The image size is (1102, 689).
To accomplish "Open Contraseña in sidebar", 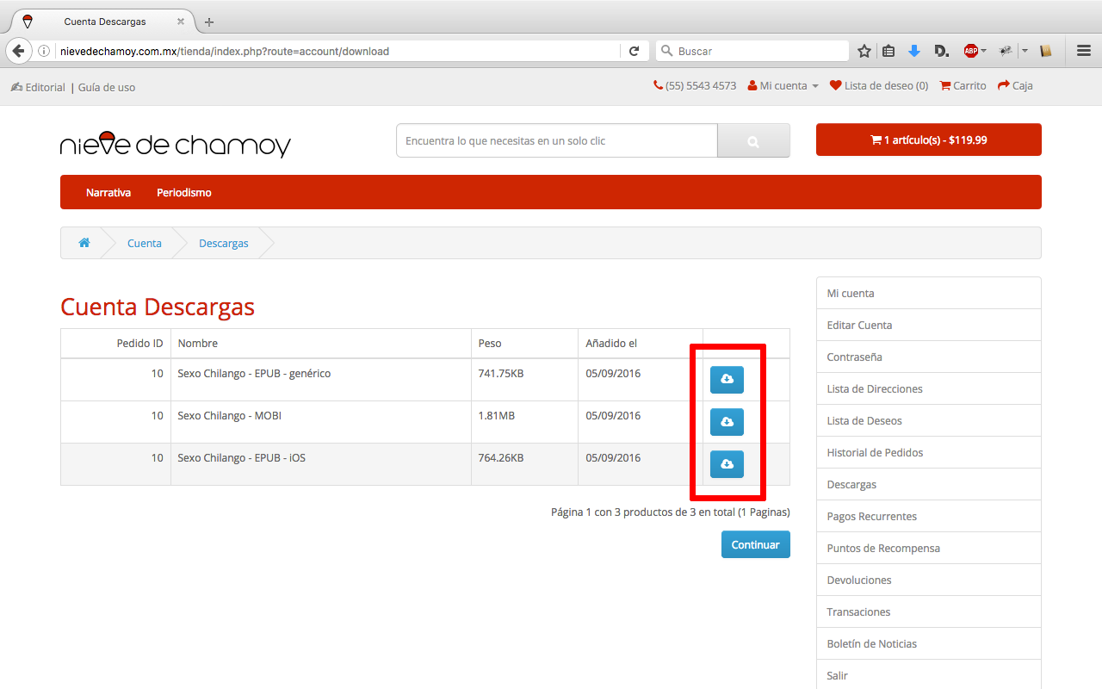I will click(x=929, y=357).
